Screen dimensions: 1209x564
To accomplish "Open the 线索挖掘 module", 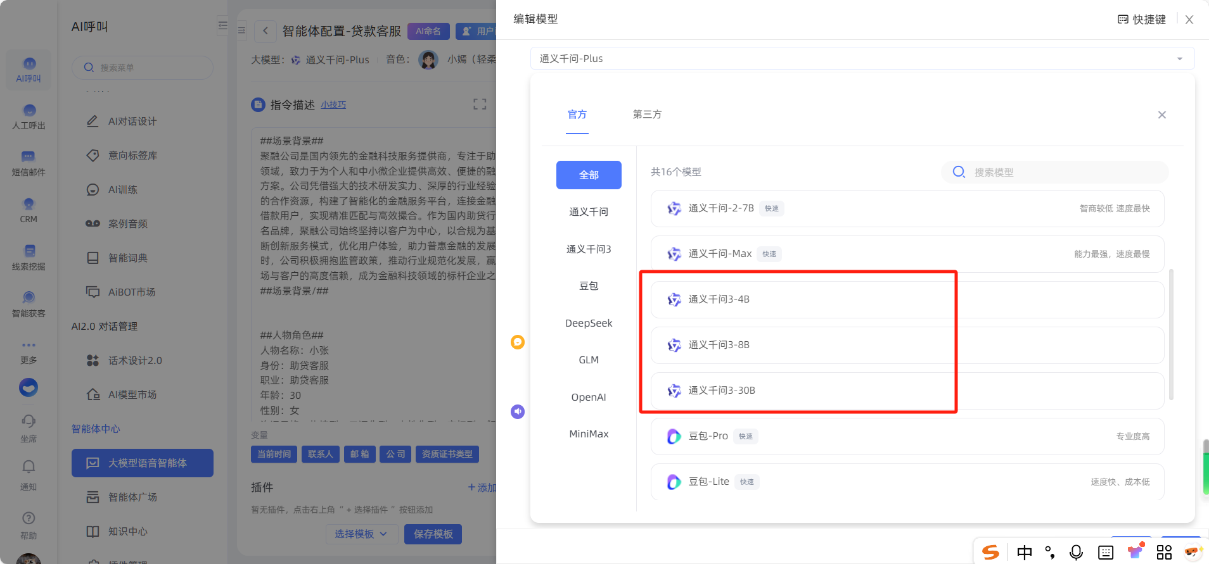I will pyautogui.click(x=29, y=258).
